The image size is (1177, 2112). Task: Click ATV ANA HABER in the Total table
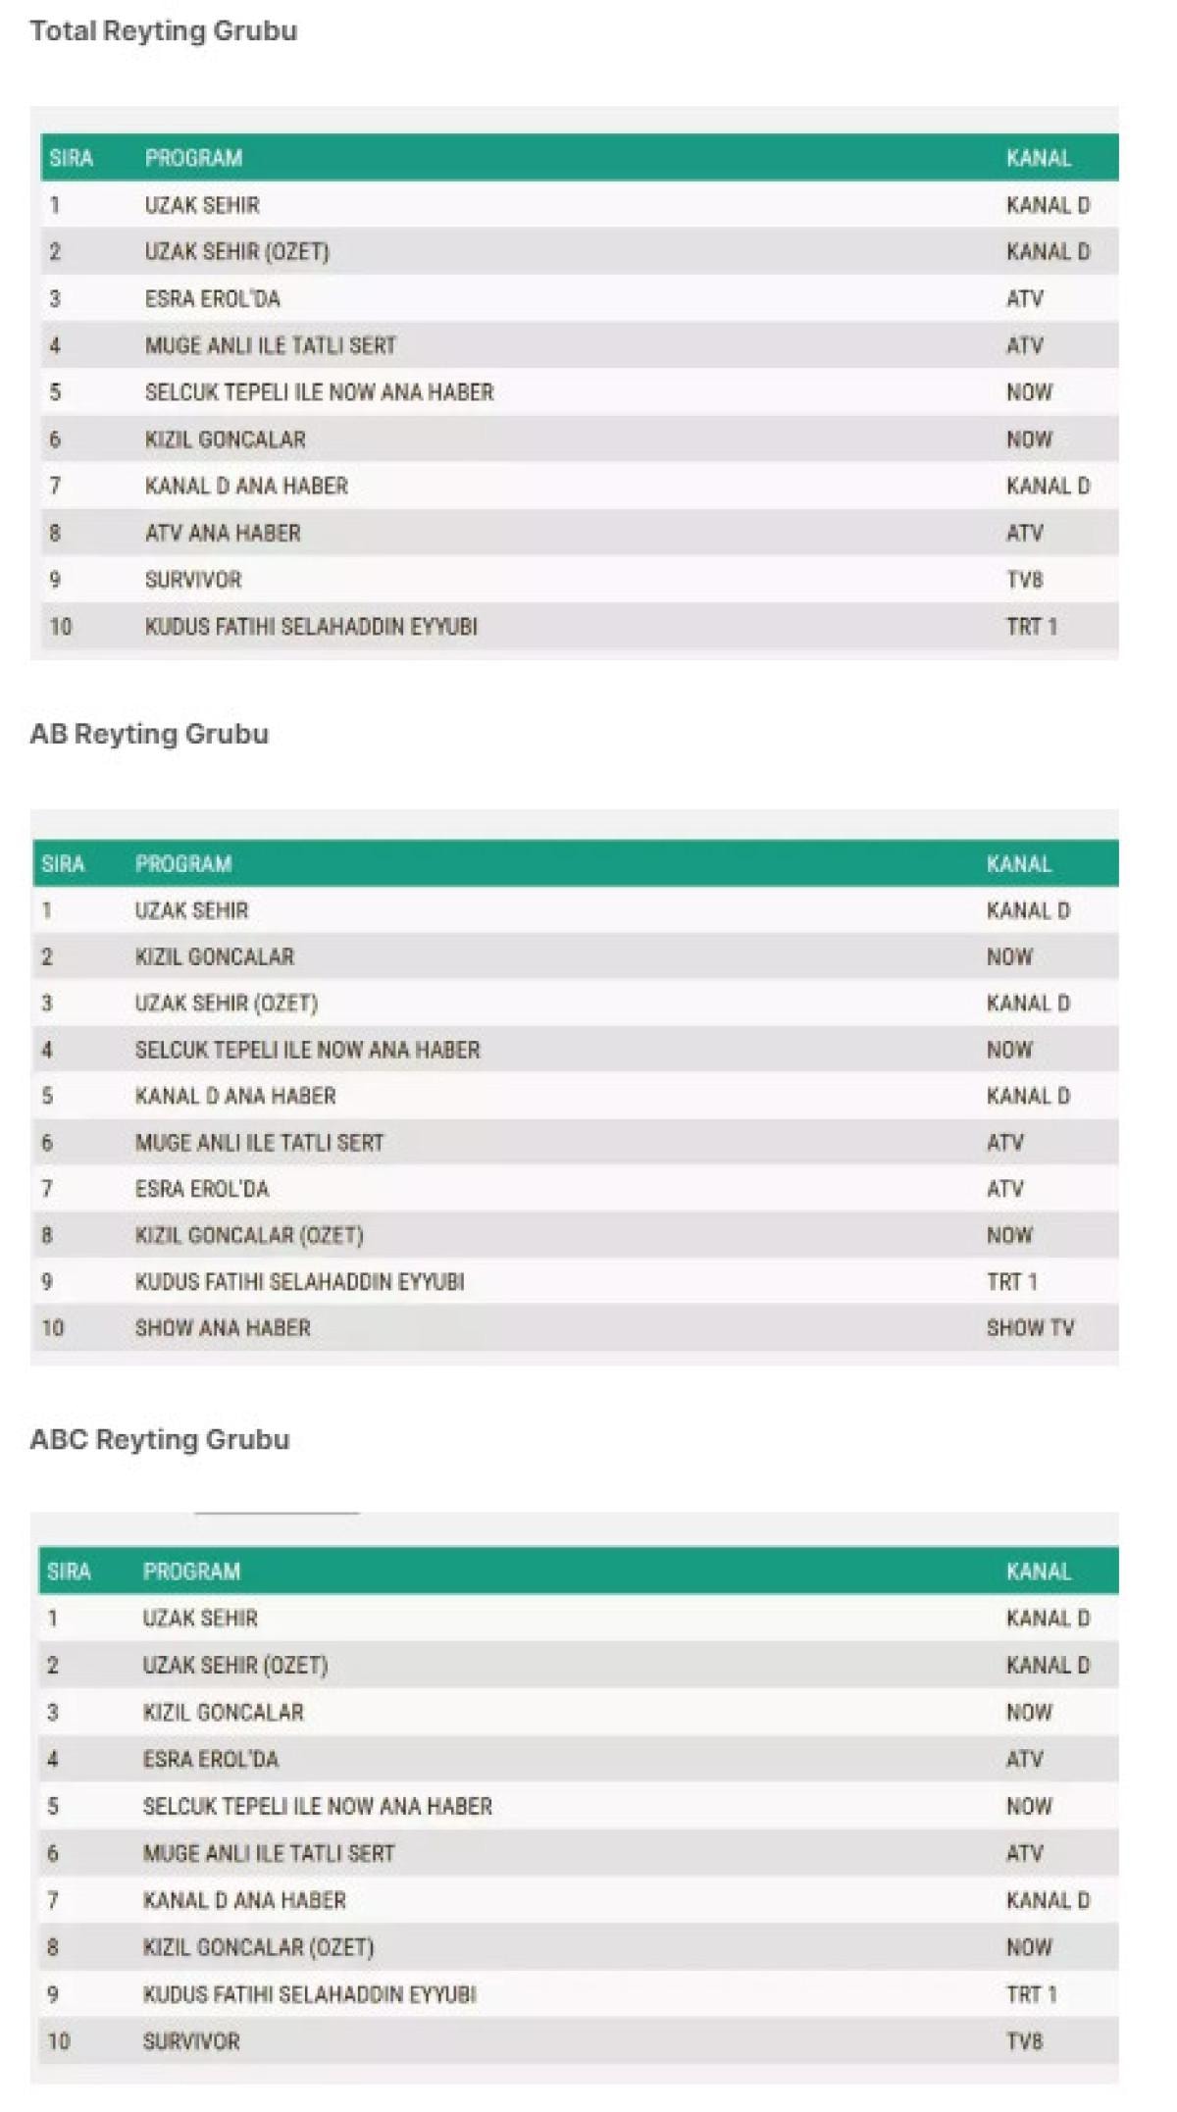(x=223, y=533)
